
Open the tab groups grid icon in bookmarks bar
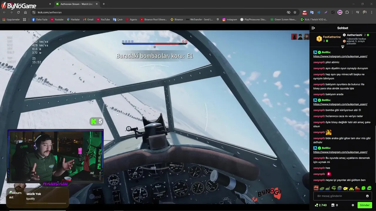coord(25,20)
